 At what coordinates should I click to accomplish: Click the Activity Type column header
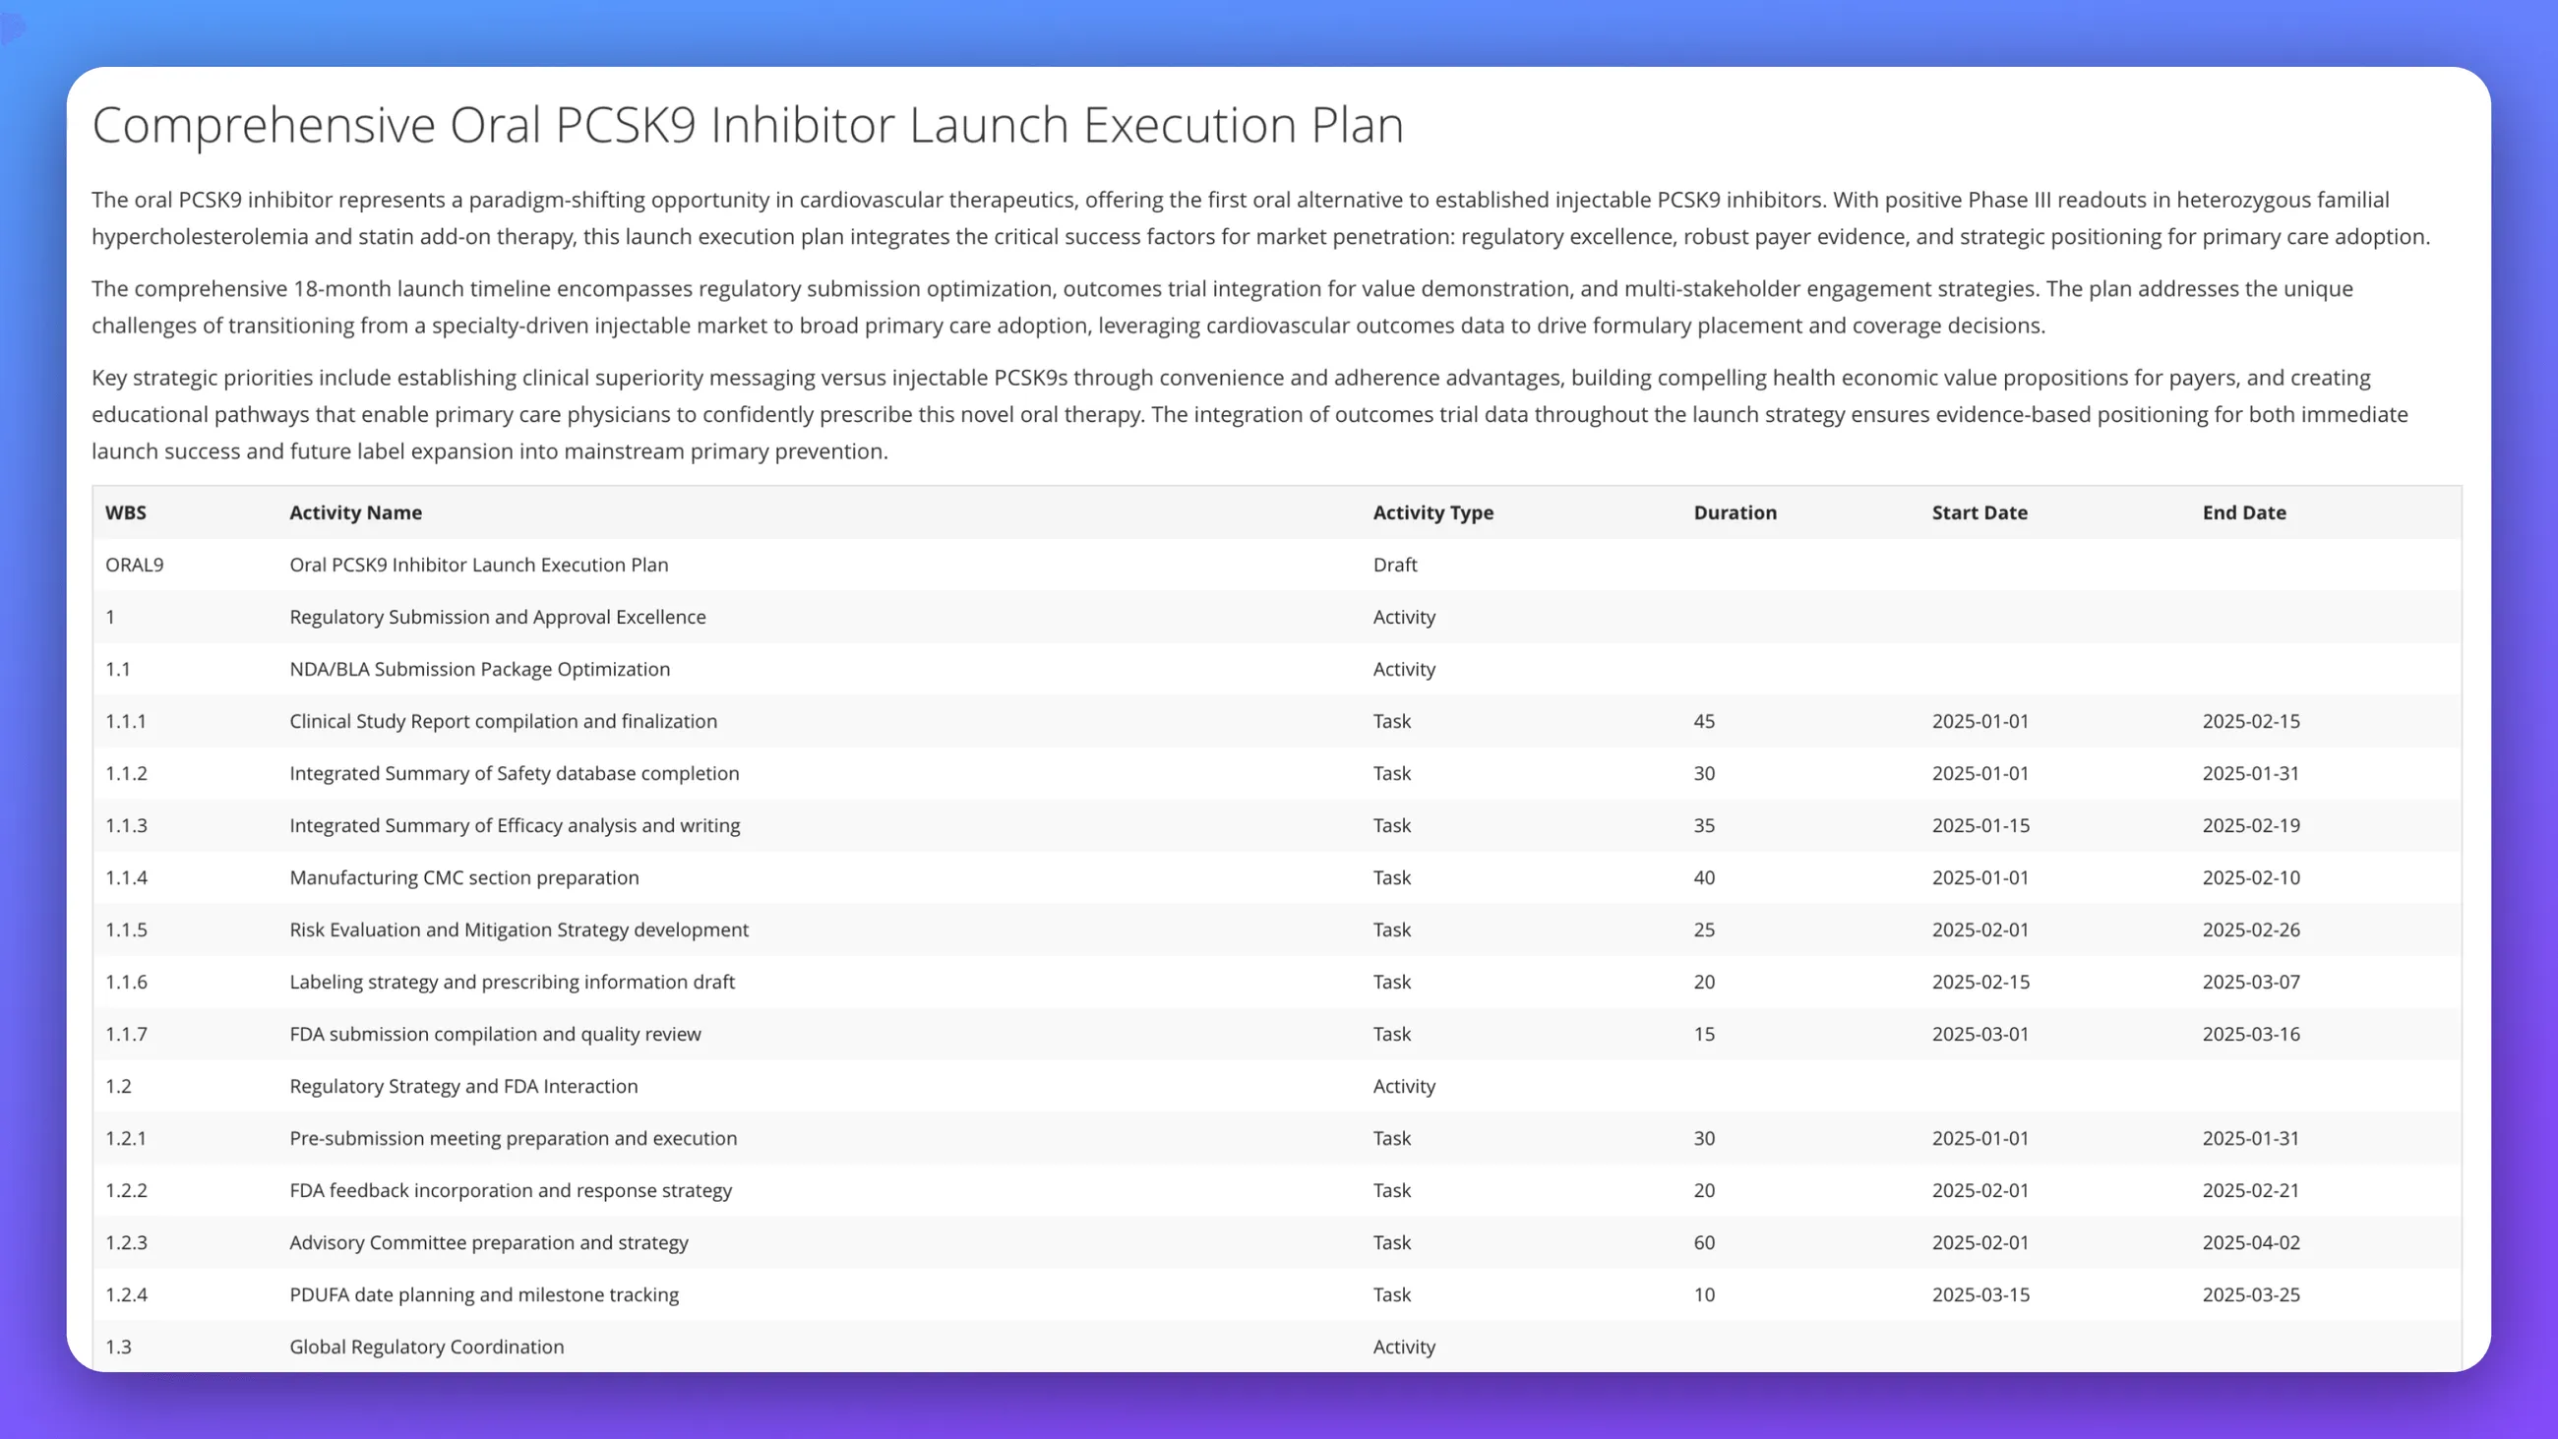click(1431, 512)
